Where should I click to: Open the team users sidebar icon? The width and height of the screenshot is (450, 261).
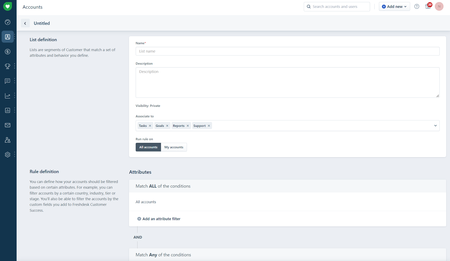click(8, 140)
